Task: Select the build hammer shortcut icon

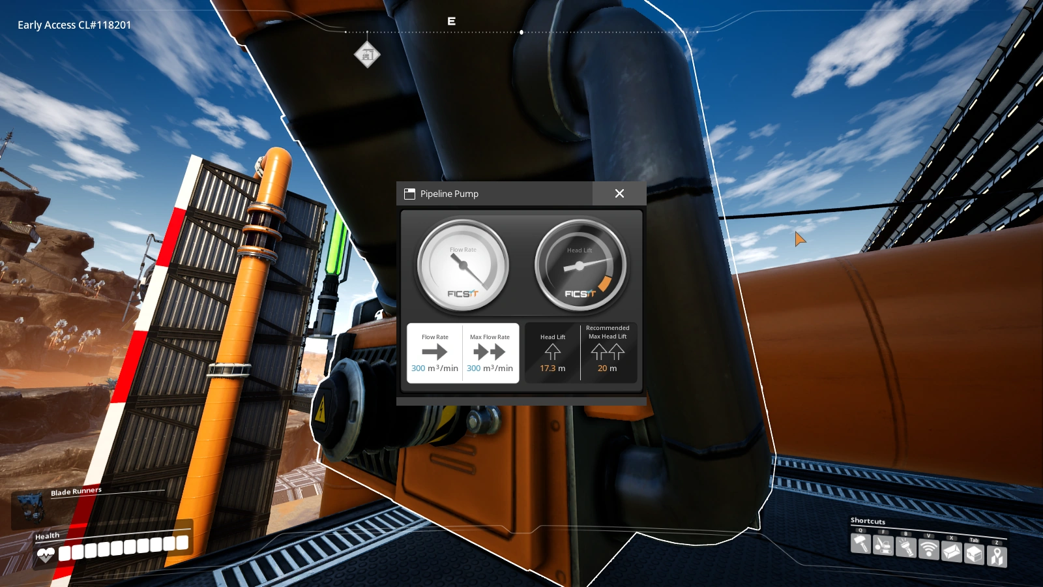Action: [x=860, y=544]
